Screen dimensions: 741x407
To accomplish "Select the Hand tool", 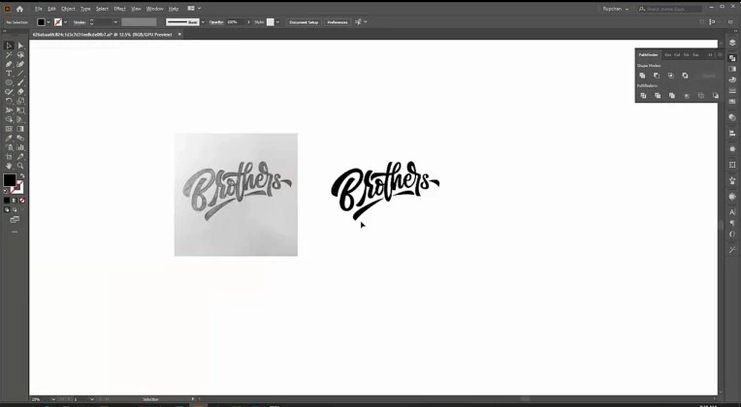I will (9, 166).
